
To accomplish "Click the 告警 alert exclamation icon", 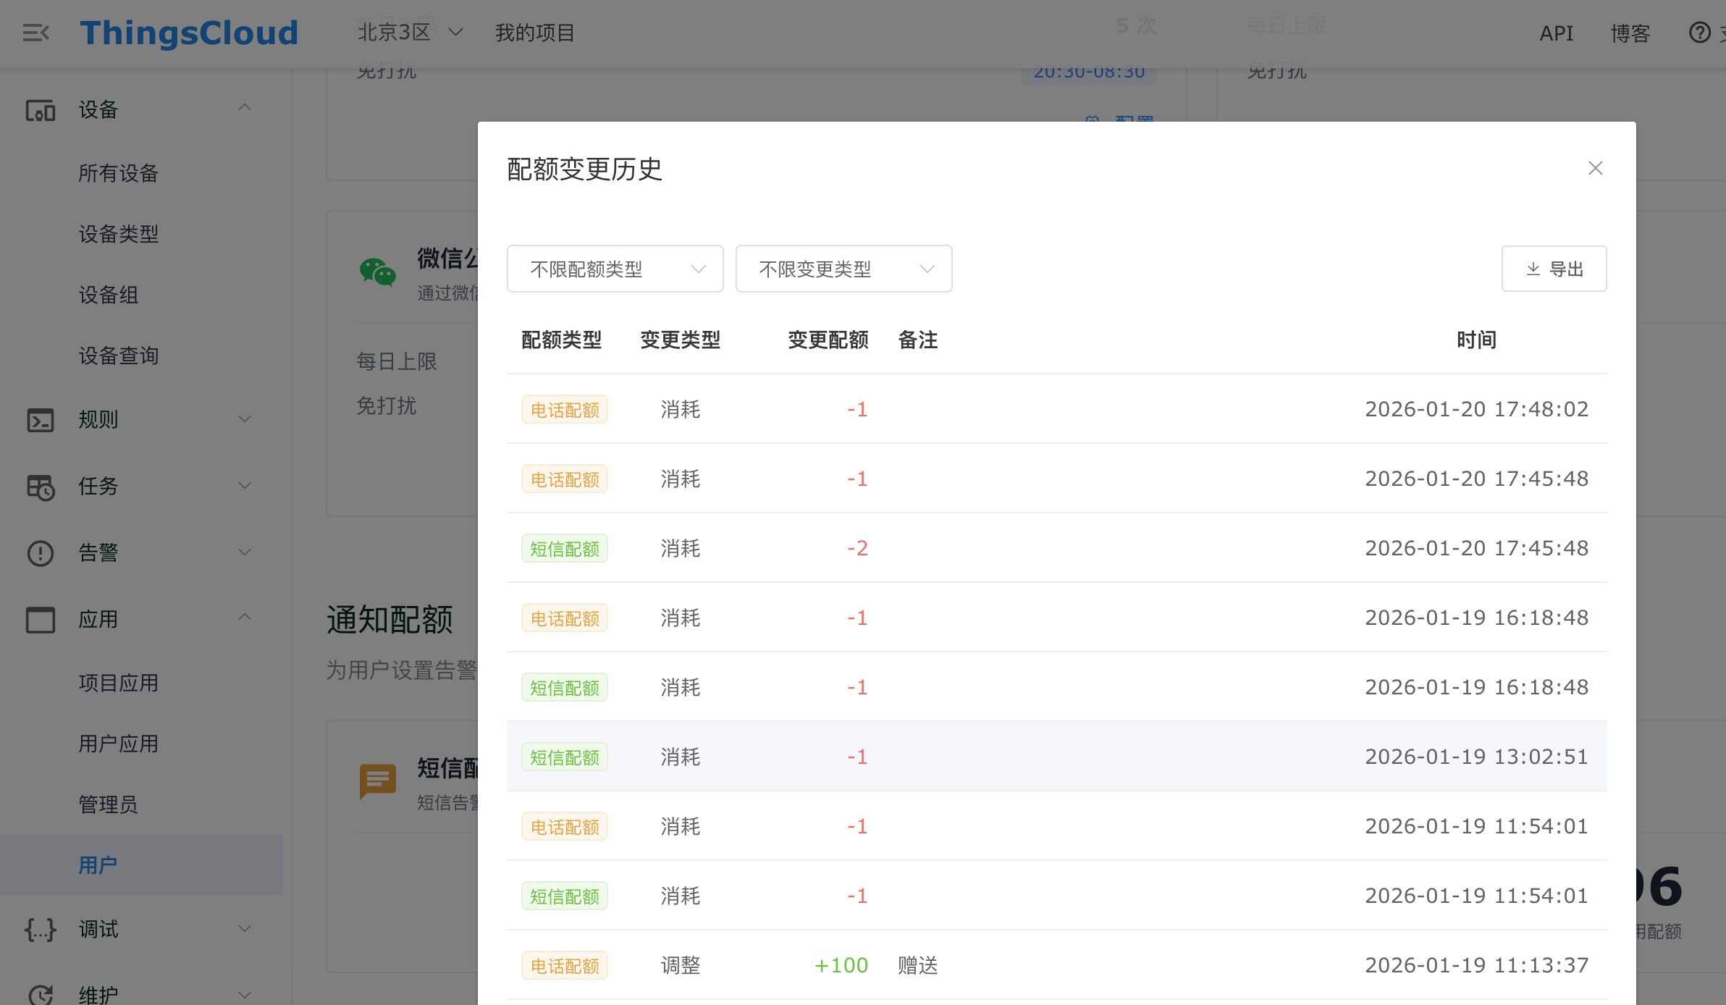I will click(x=41, y=553).
